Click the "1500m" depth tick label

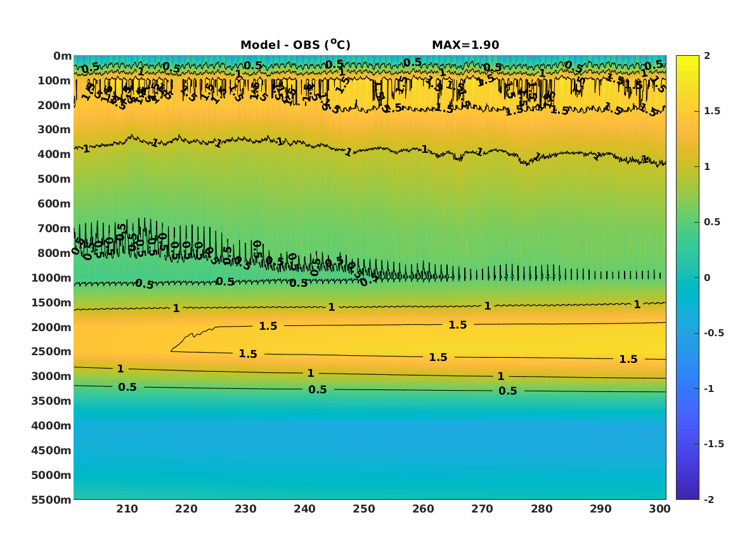tap(51, 303)
